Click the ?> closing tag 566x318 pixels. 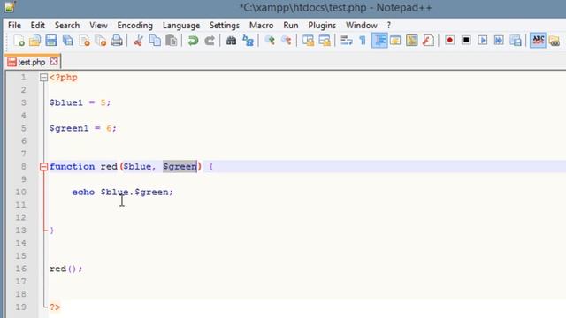click(x=55, y=307)
